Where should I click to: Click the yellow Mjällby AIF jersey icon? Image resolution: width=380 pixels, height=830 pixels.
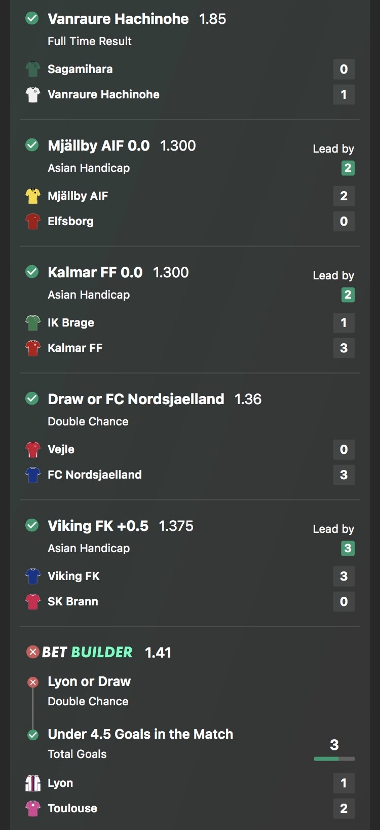coord(33,196)
